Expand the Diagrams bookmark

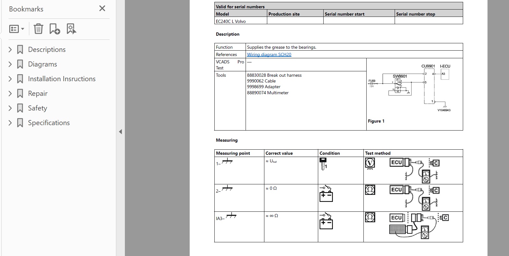(x=10, y=64)
